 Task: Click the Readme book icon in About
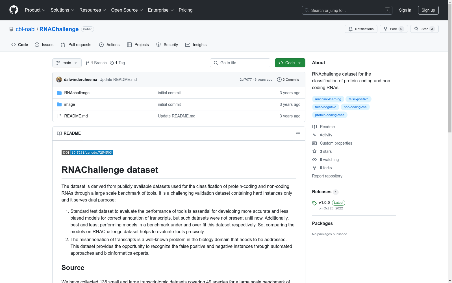(x=314, y=127)
